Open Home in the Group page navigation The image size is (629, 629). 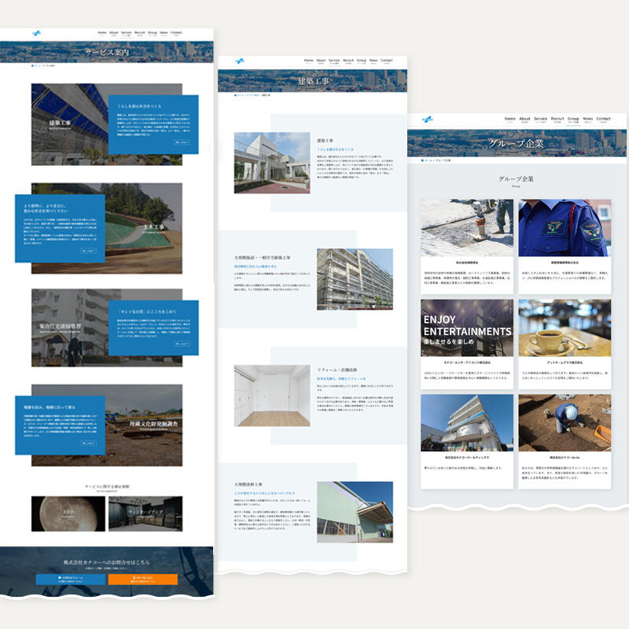click(509, 120)
